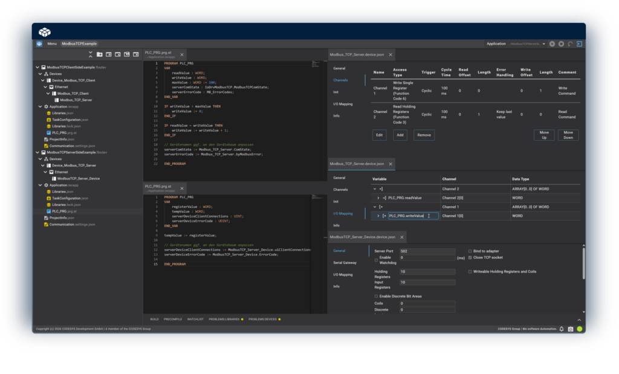Open Communication.settings.json in server project
Image resolution: width=619 pixels, height=374 pixels.
72,225
